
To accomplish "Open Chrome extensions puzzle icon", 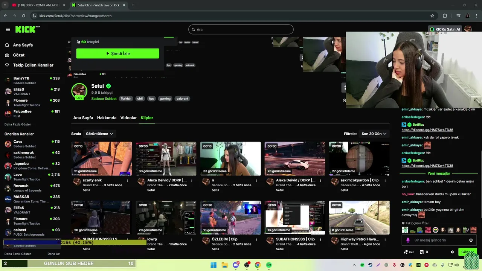I will click(x=445, y=16).
